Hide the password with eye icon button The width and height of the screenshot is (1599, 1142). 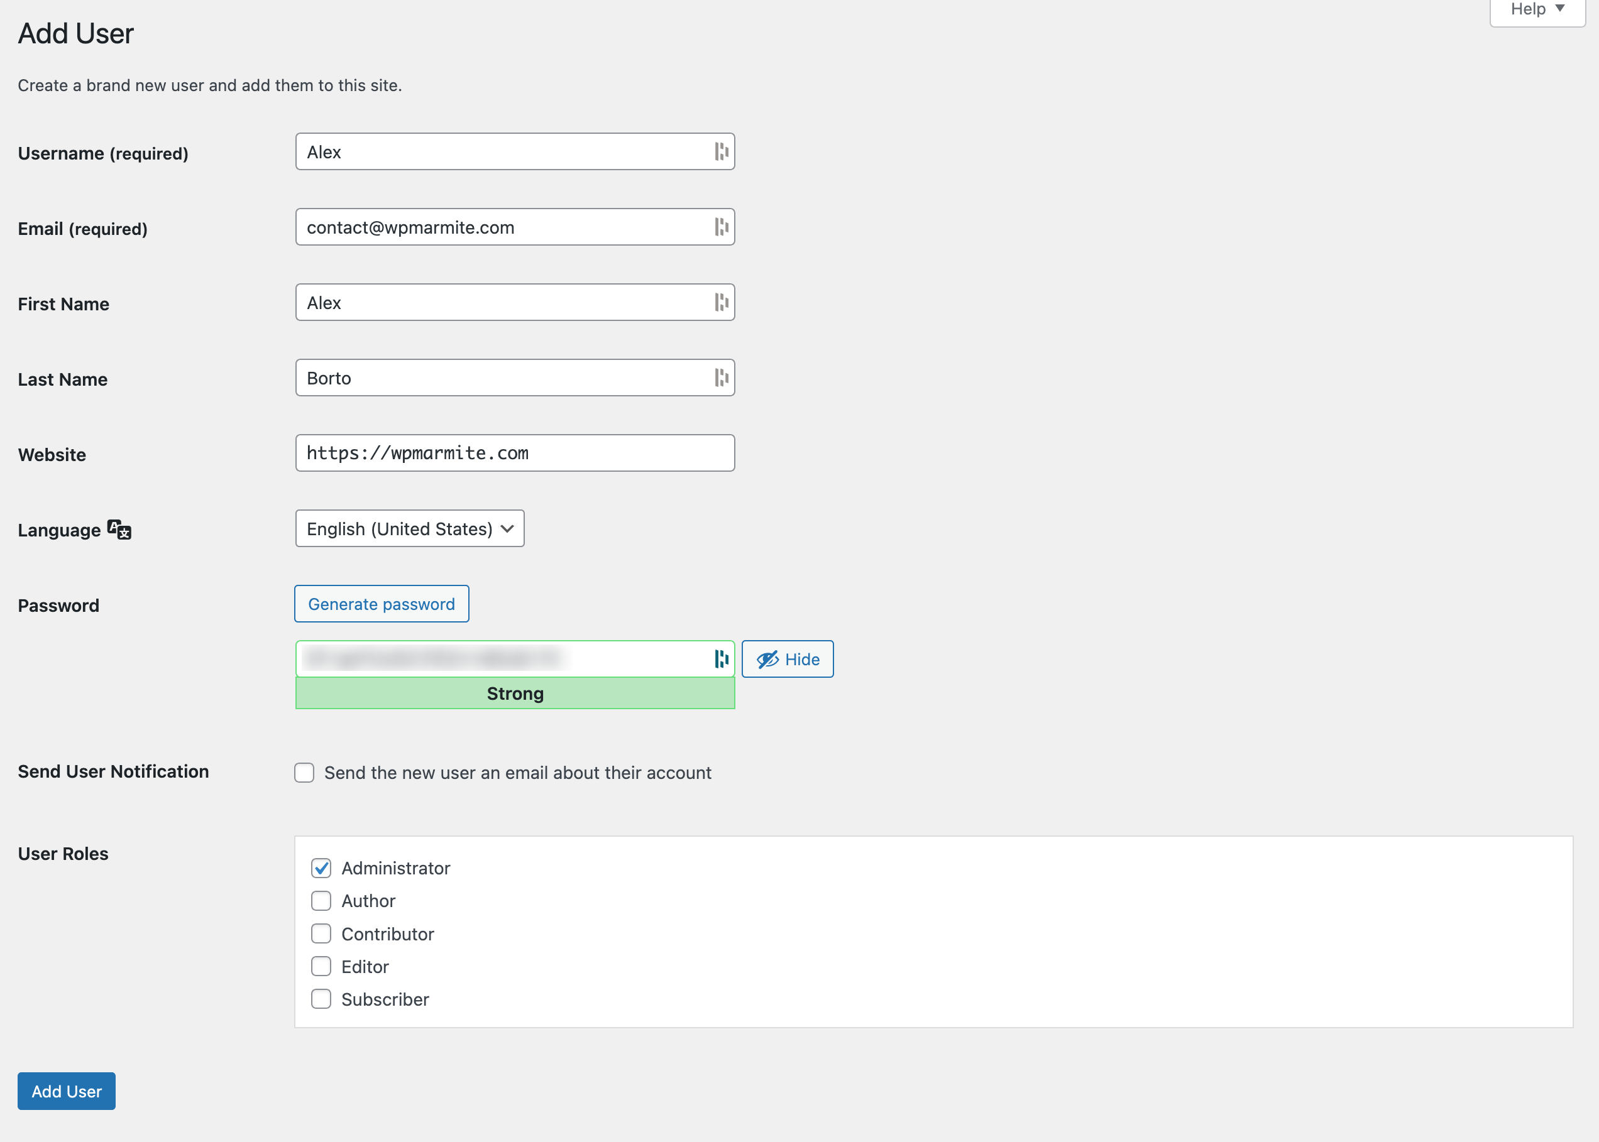click(x=787, y=659)
